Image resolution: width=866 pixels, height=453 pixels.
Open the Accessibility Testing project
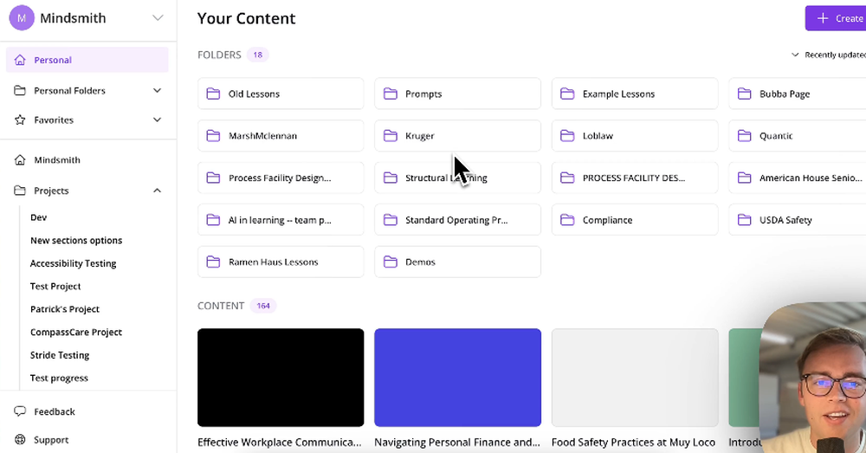tap(73, 263)
